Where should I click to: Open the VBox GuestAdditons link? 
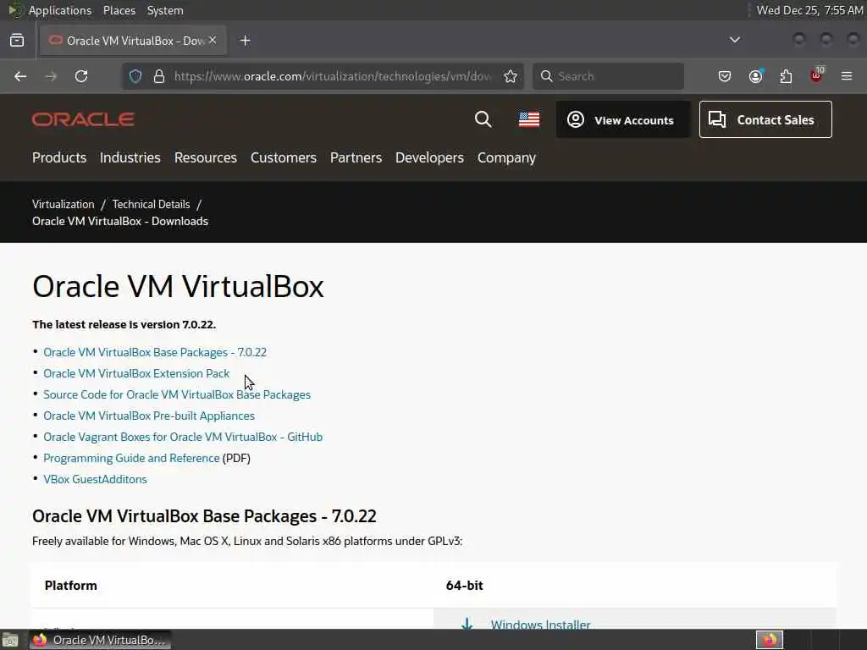point(95,479)
